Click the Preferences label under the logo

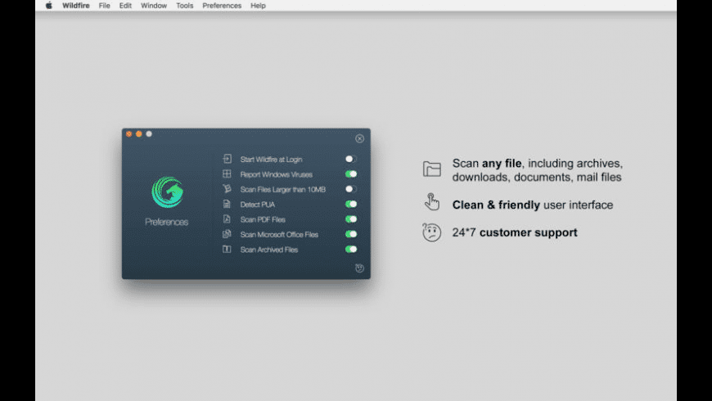167,222
